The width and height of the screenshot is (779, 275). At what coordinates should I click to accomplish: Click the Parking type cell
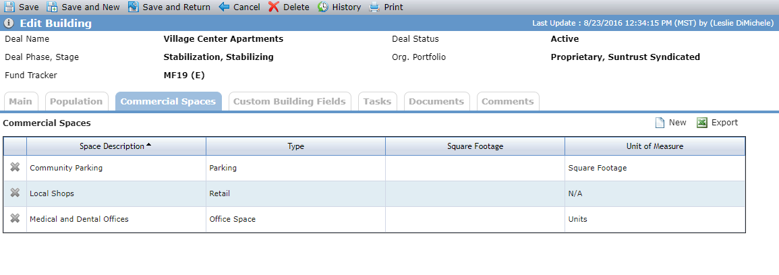click(295, 168)
